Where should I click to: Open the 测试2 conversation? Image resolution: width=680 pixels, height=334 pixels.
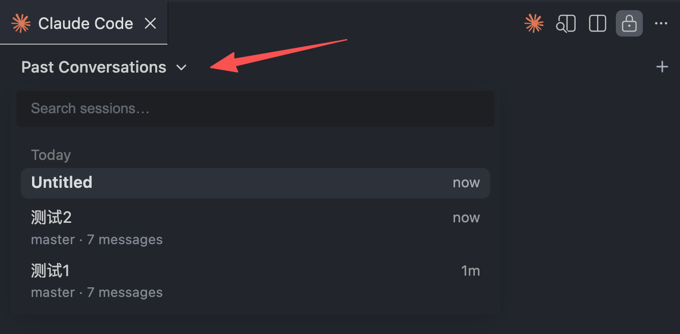click(51, 218)
